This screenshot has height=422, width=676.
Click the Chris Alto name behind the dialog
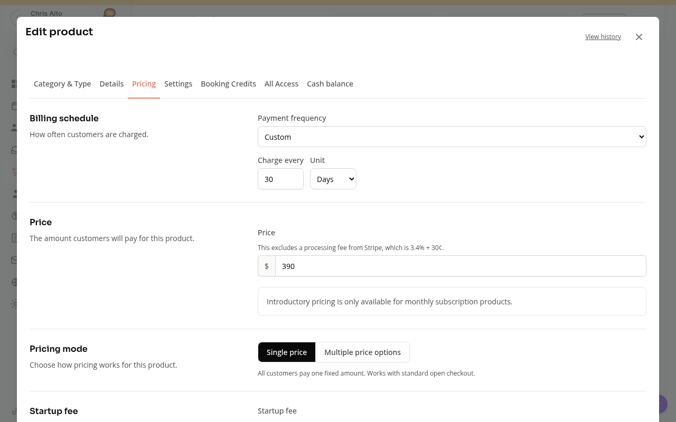[46, 13]
